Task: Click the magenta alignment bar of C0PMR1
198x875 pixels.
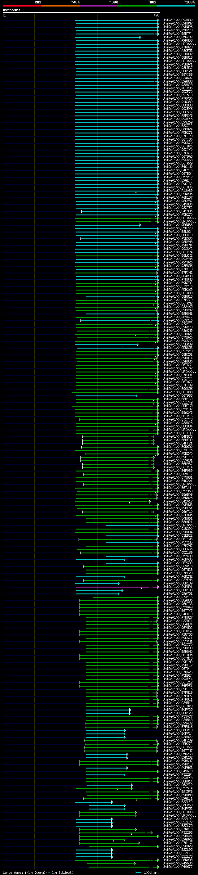Action: (118, 587)
